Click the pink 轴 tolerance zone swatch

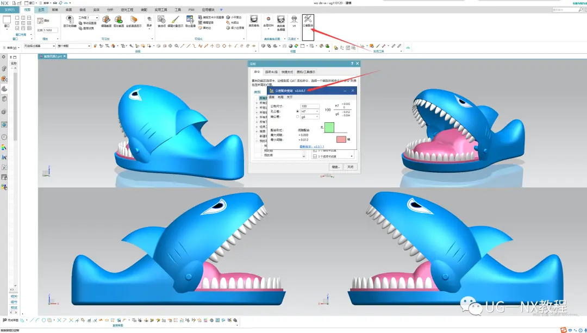pyautogui.click(x=341, y=139)
